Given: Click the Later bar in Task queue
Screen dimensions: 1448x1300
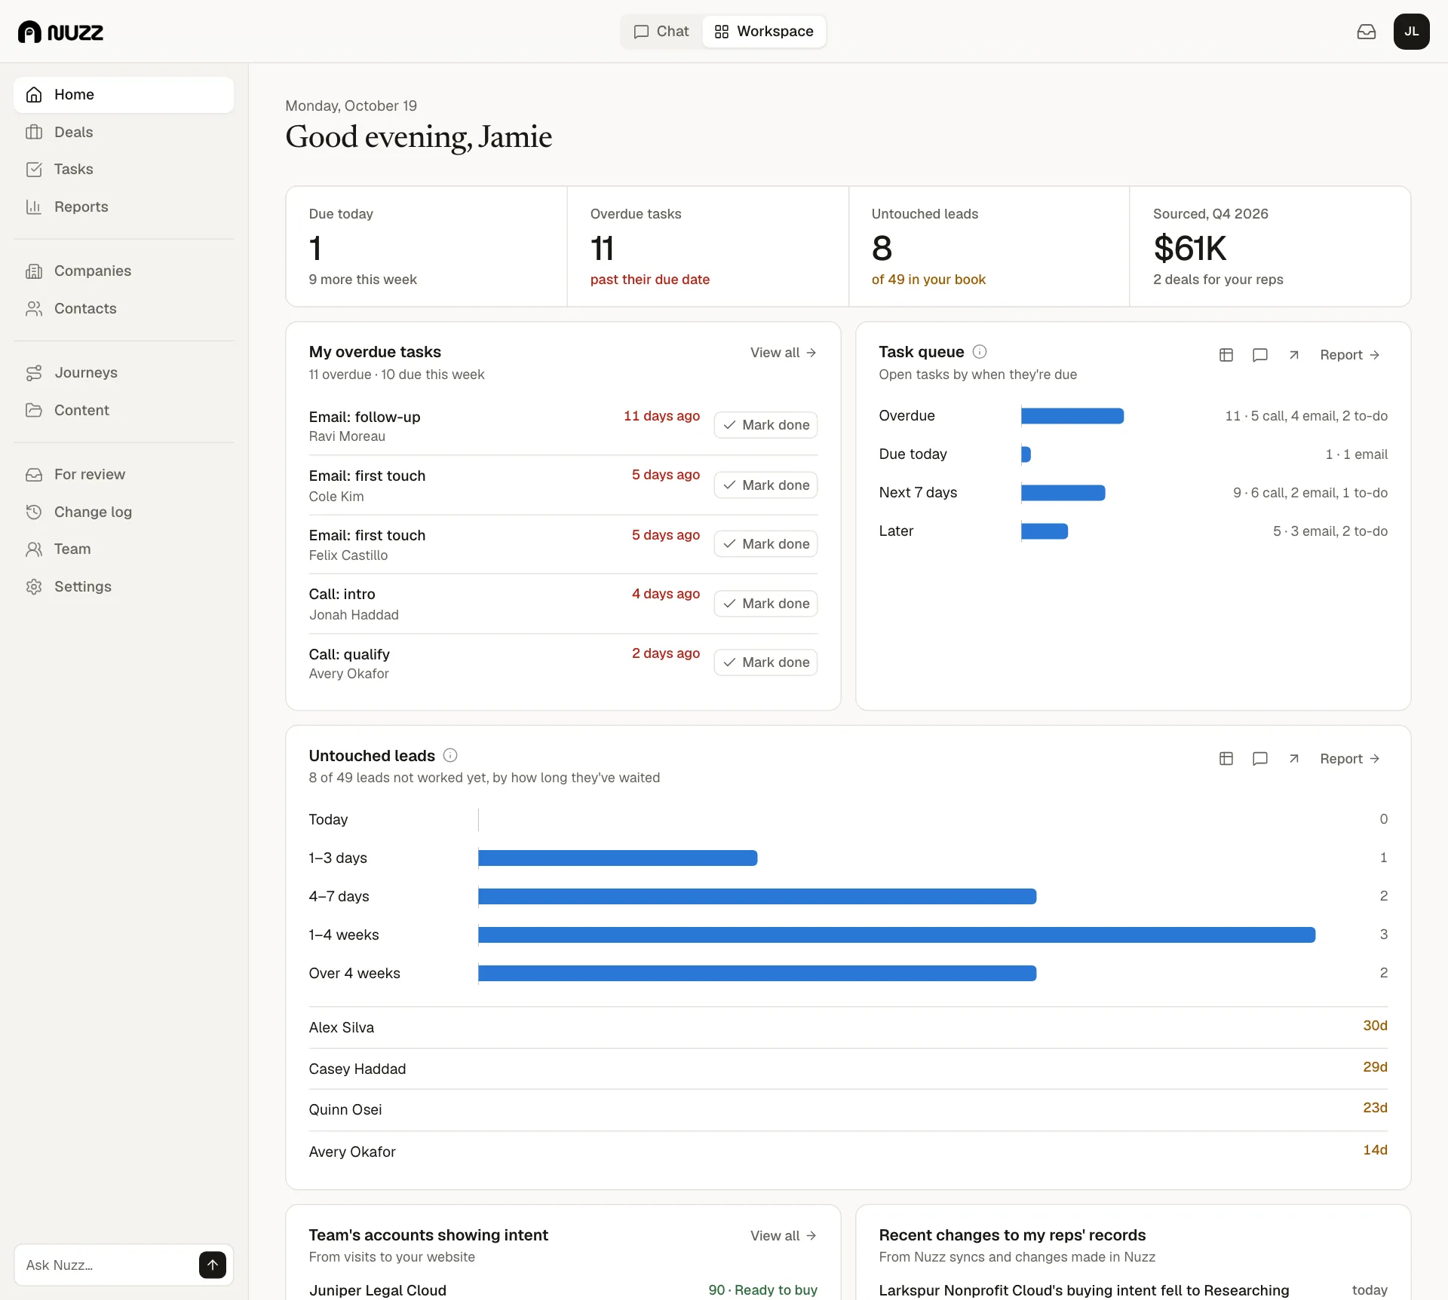Looking at the screenshot, I should coord(1045,531).
